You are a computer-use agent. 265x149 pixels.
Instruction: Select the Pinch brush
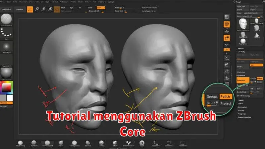click(101, 144)
